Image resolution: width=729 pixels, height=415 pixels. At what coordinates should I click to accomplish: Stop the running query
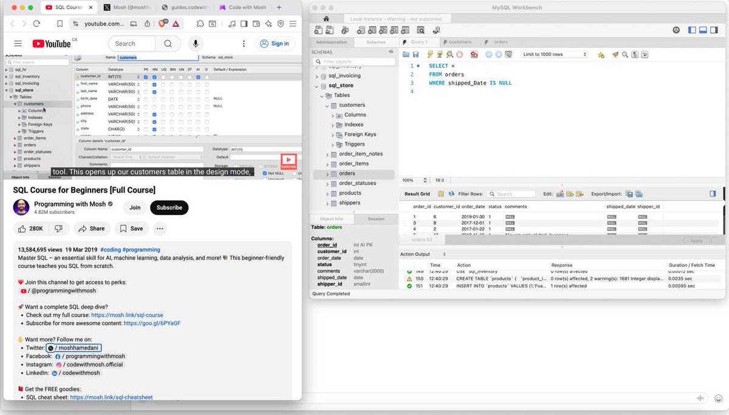click(460, 55)
